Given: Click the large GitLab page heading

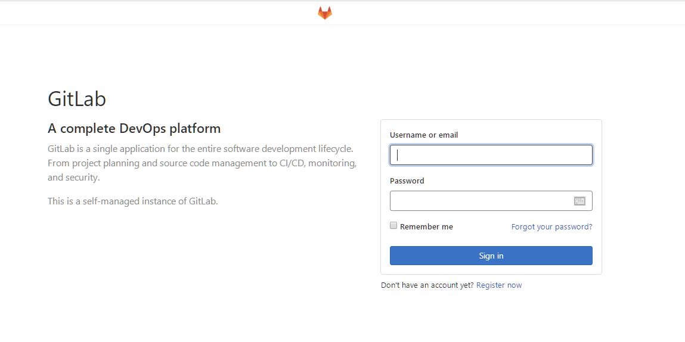Looking at the screenshot, I should (x=77, y=99).
